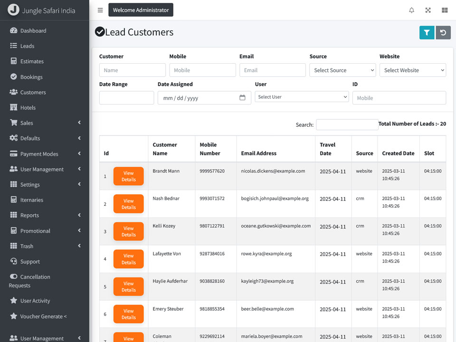Click the Promotional calculator icon
Screen dimensions: 456x342
click(13, 231)
